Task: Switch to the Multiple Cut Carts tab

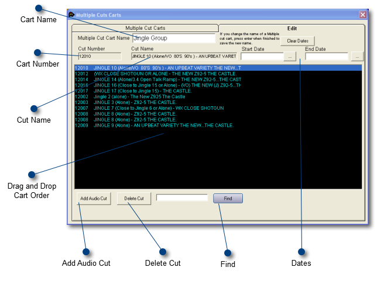Action: 145,28
